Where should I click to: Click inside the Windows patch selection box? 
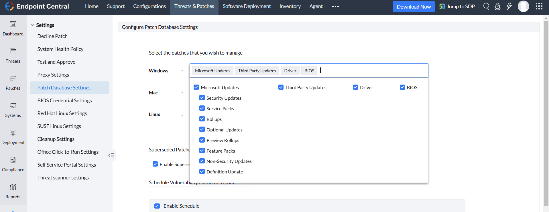pos(372,71)
